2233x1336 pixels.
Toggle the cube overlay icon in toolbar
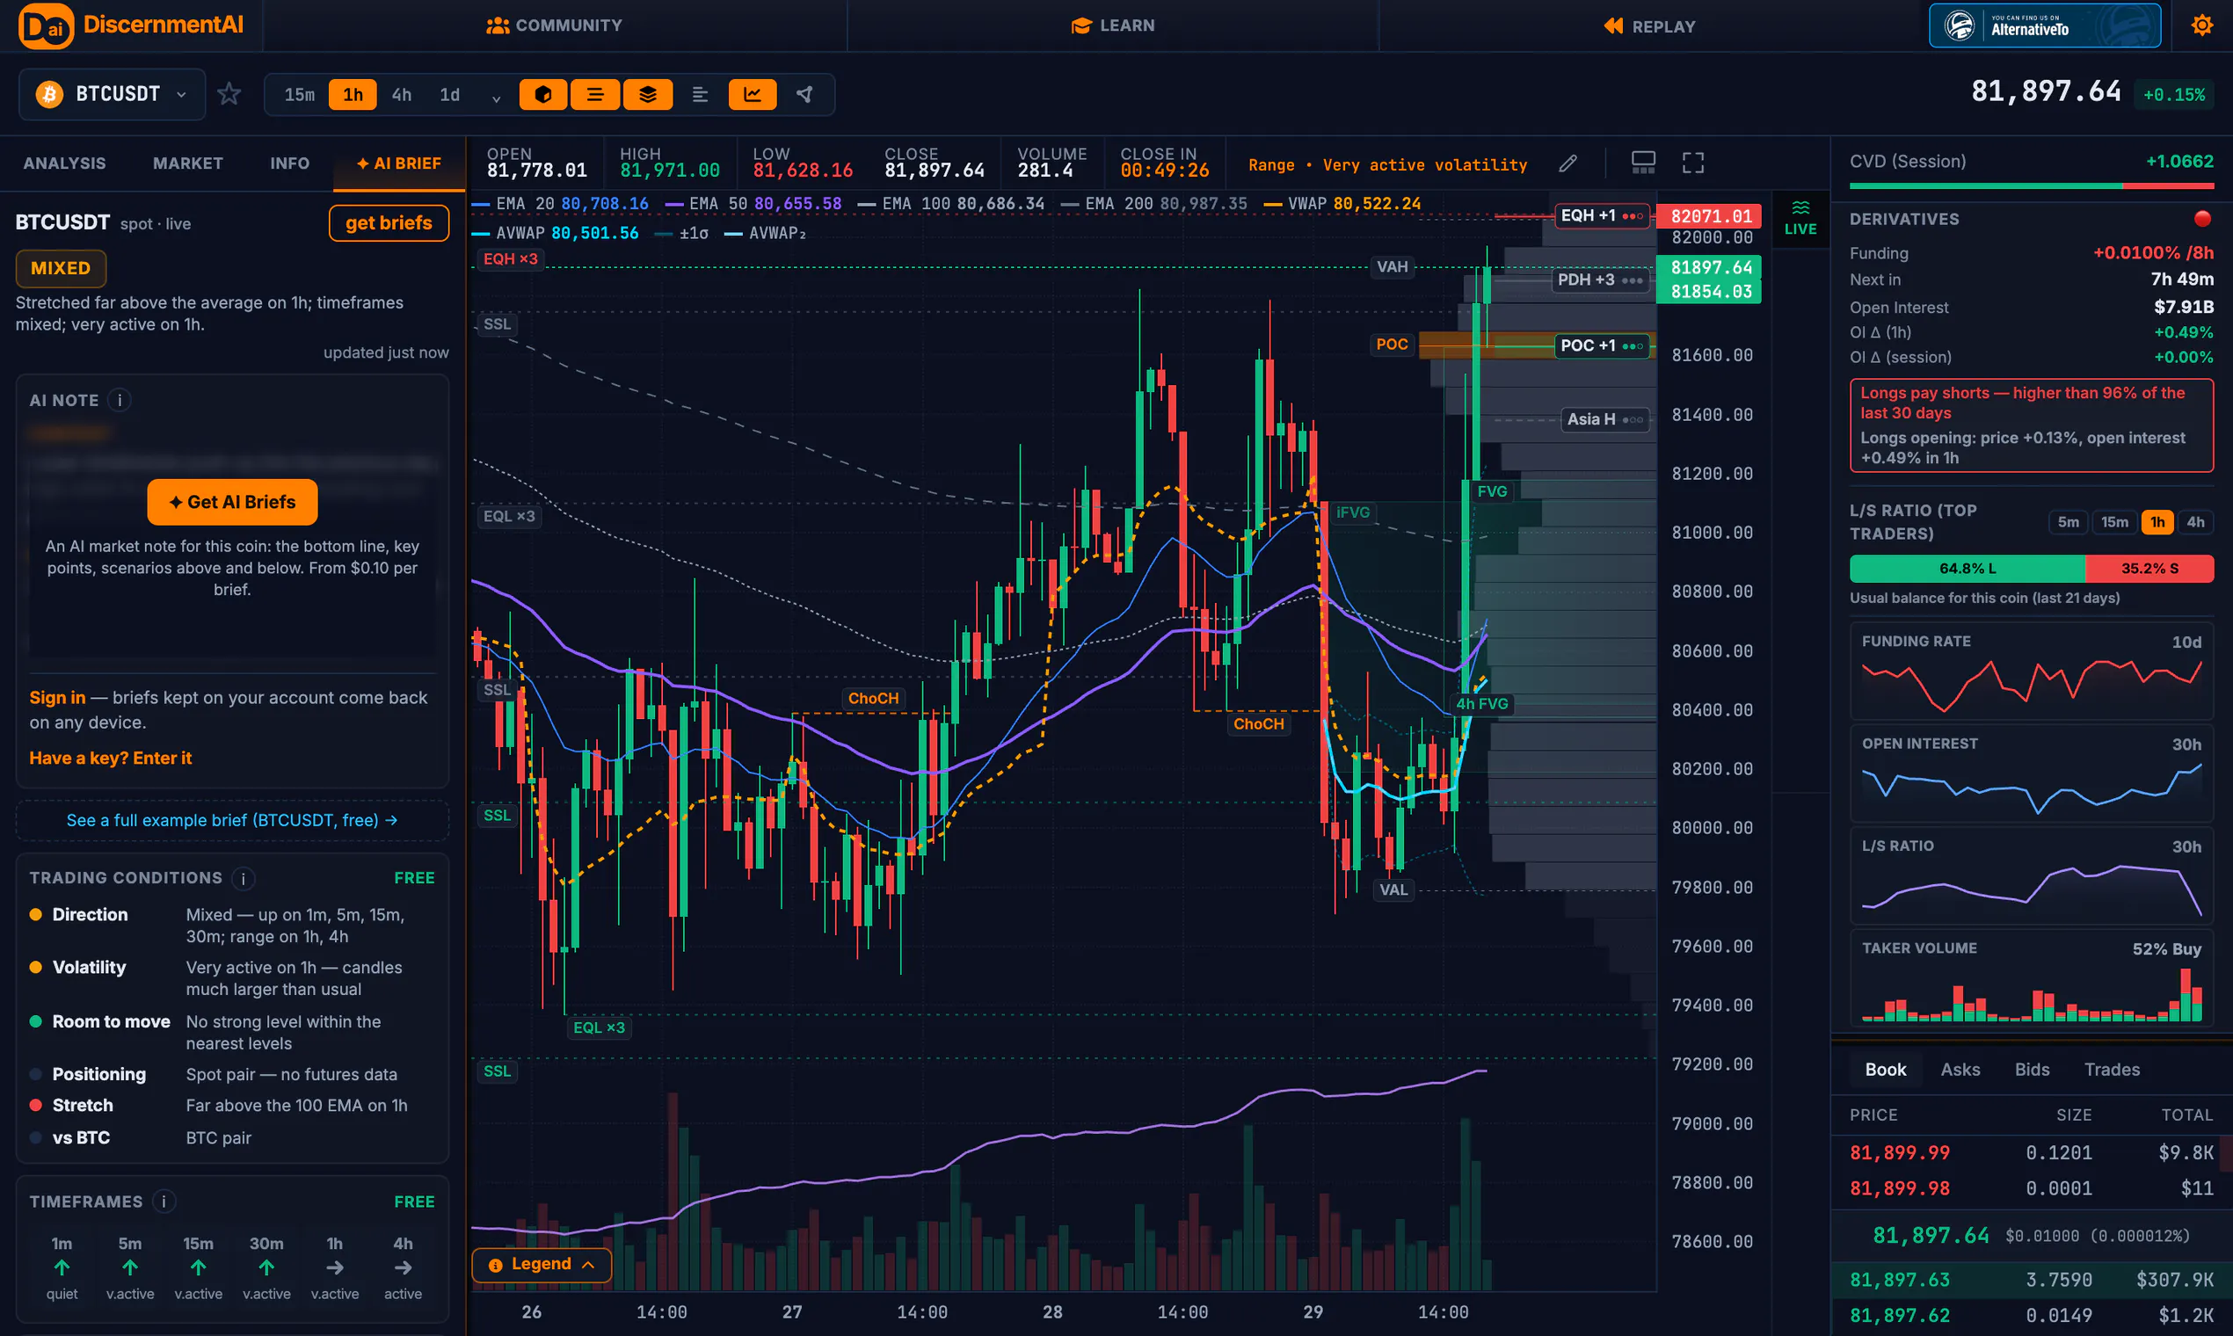pyautogui.click(x=543, y=95)
